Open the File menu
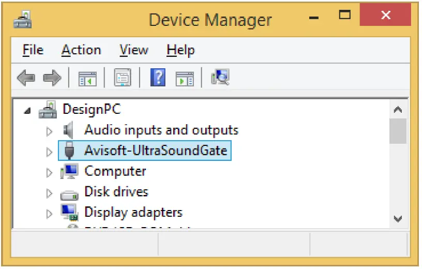The height and width of the screenshot is (269, 422). coord(33,50)
